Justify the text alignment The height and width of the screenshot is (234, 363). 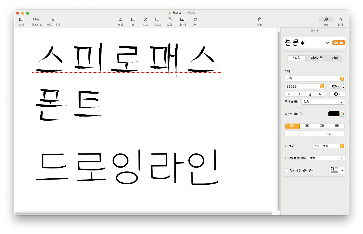point(337,126)
